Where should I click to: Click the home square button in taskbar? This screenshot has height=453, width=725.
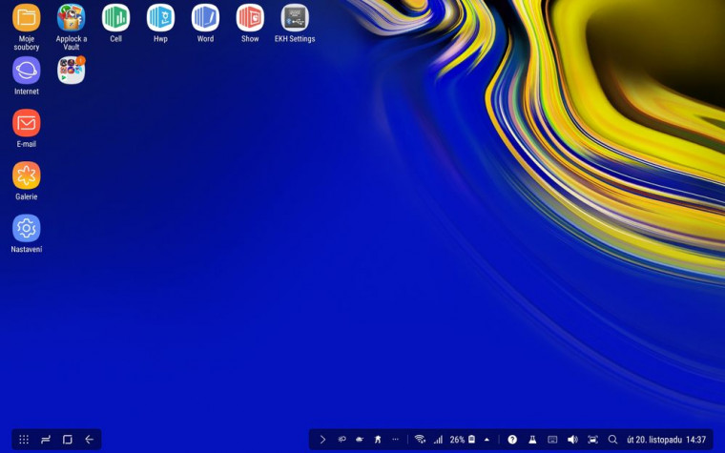(68, 440)
